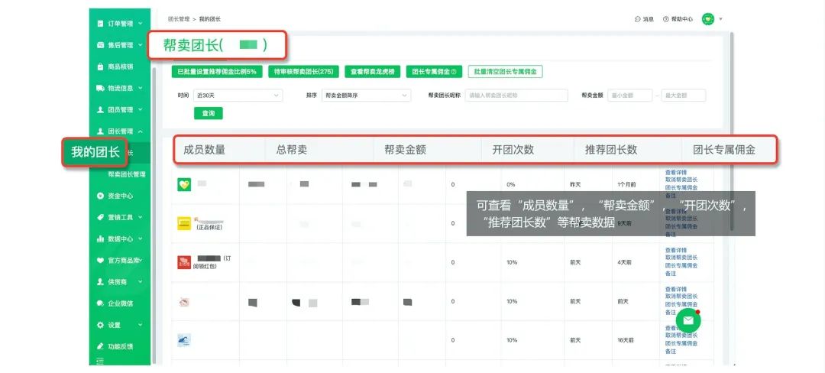Click 待审核帮卖团长(275) button

(303, 71)
